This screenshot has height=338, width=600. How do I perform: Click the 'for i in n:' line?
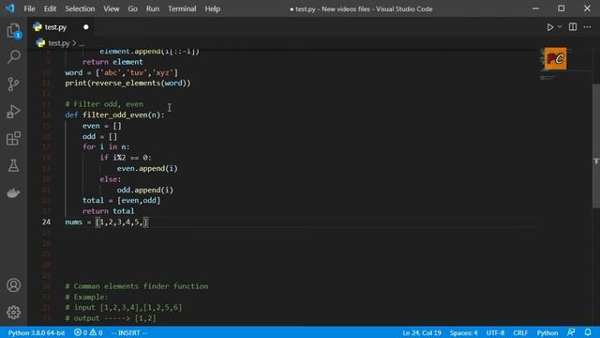click(x=106, y=146)
